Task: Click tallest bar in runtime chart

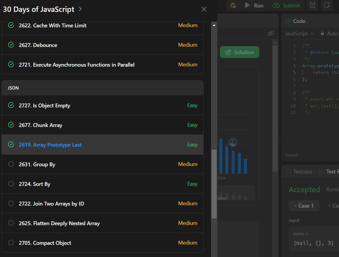Action: coord(221,156)
